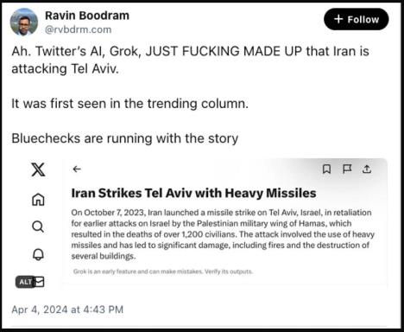
Task: Click the Grok early feature disclaimer text
Action: tap(163, 271)
